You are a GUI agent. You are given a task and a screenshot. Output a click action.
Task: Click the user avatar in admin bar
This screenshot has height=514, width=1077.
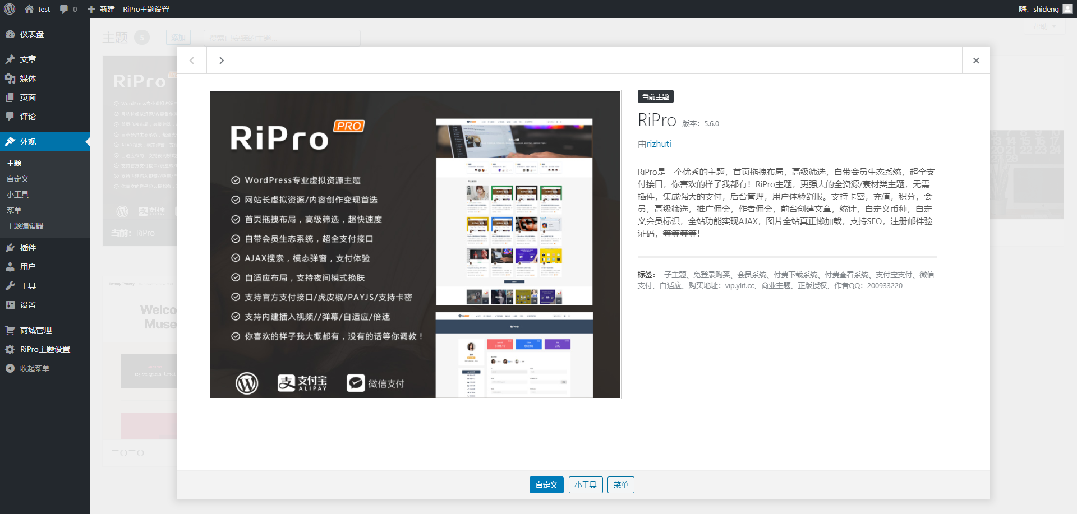pyautogui.click(x=1067, y=9)
